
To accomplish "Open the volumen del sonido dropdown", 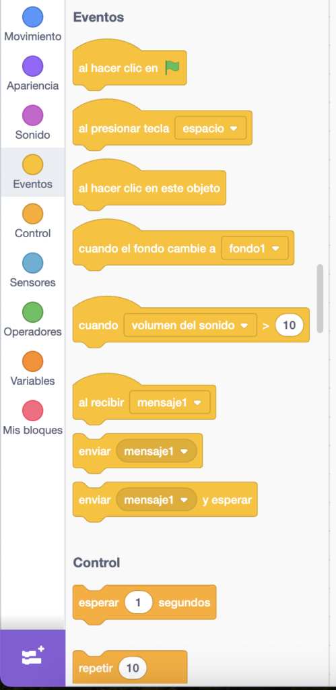I will [x=191, y=325].
